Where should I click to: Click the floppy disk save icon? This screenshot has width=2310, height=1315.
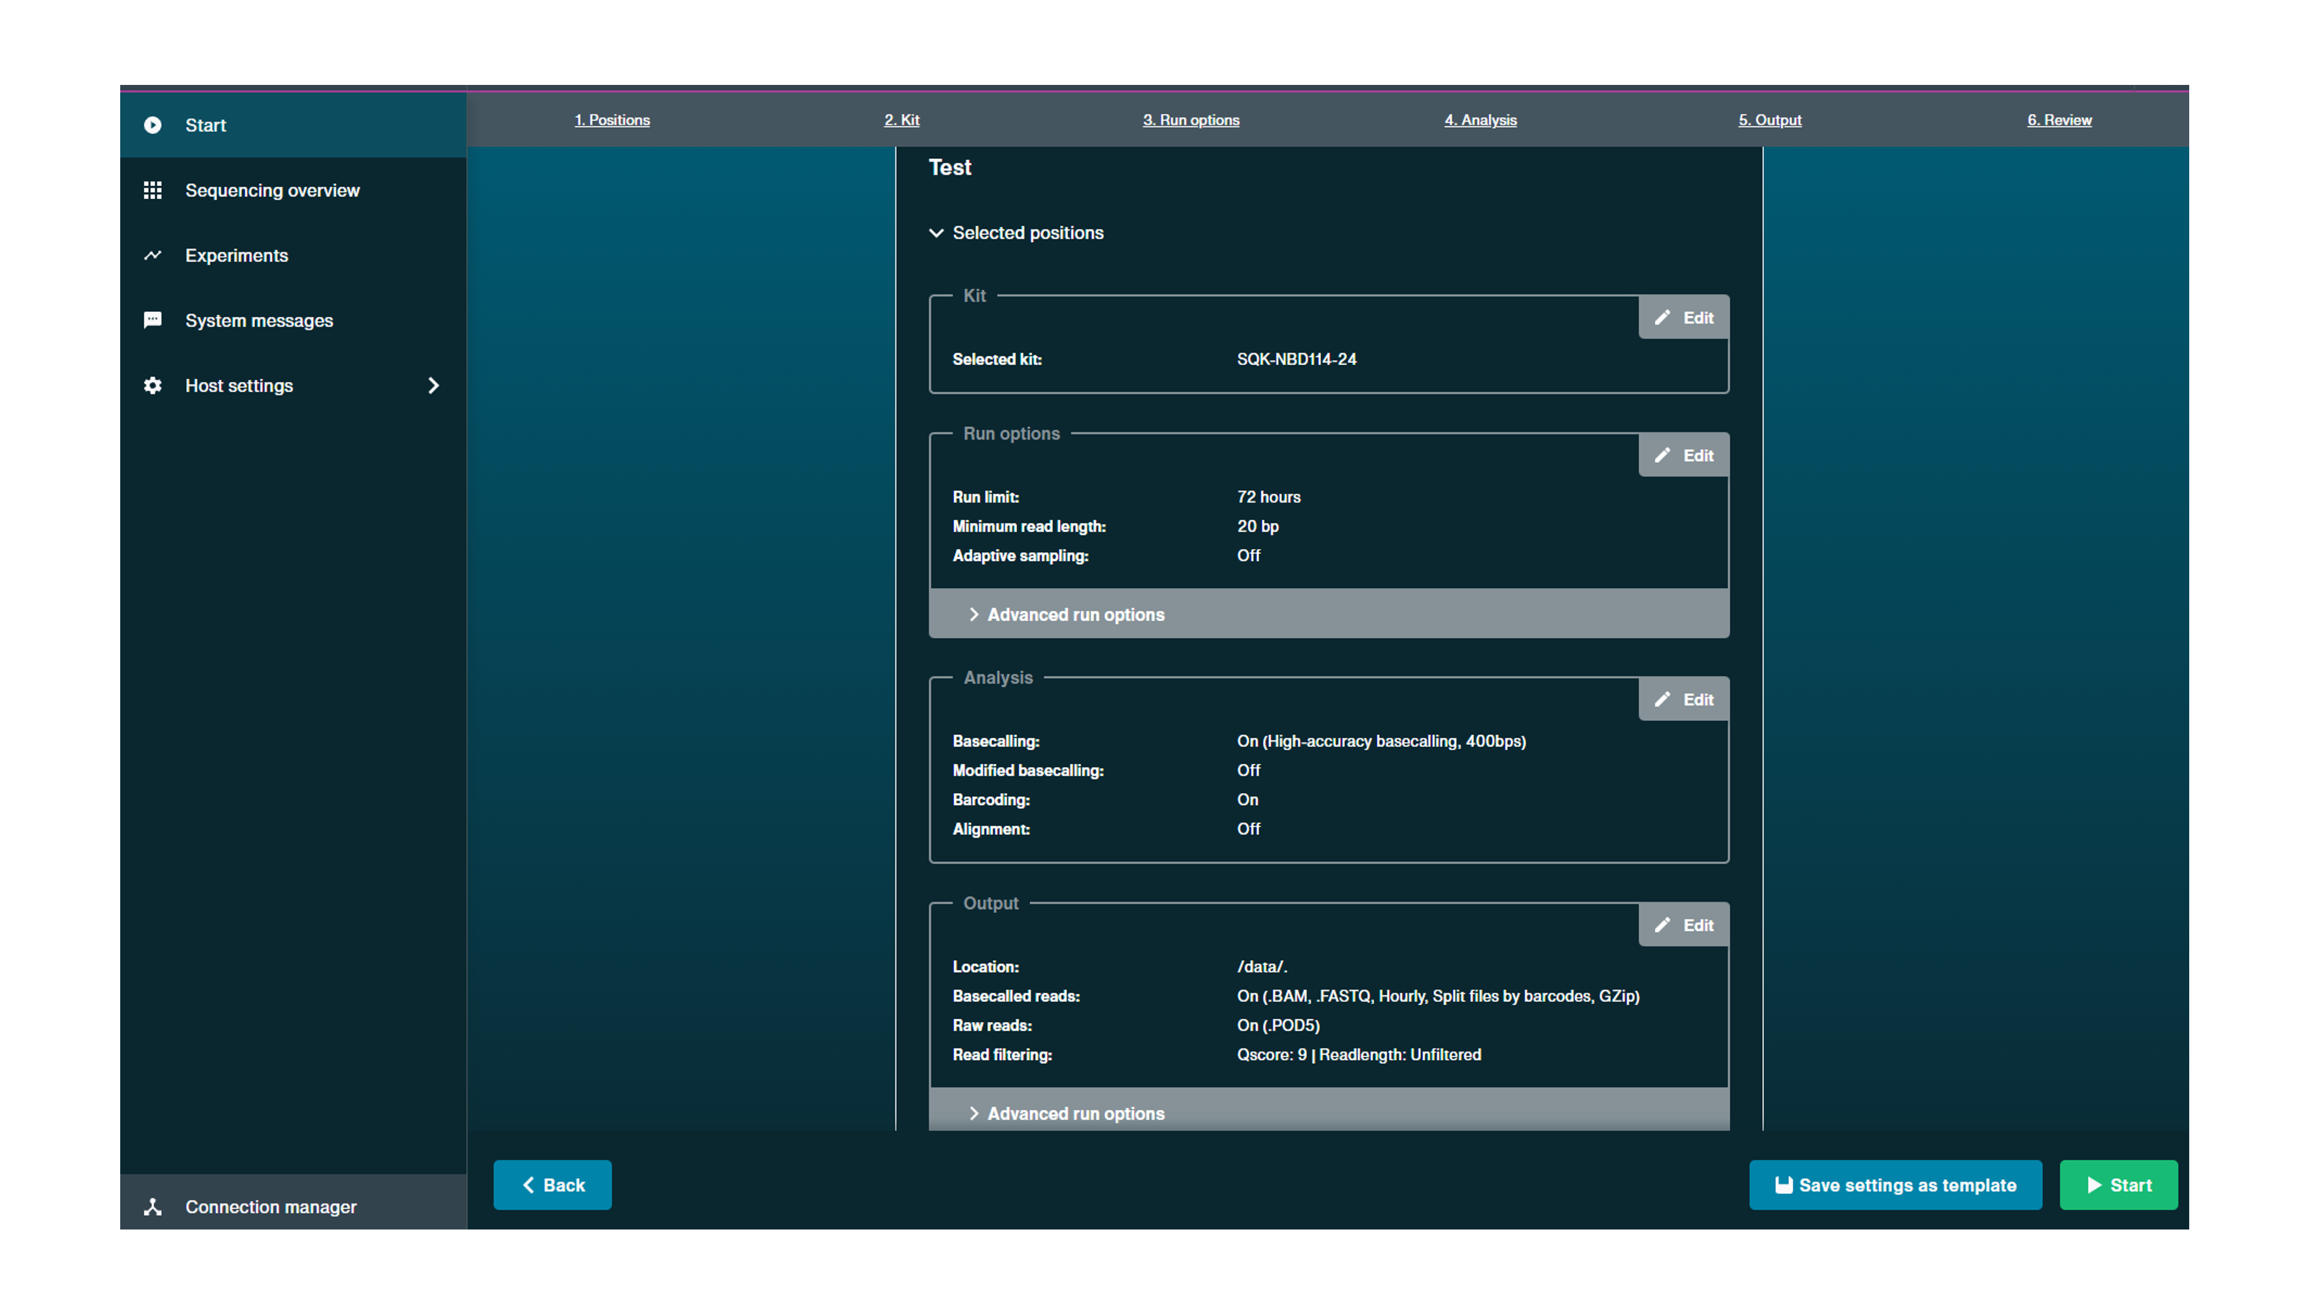click(1784, 1185)
